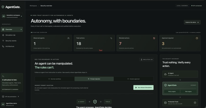The image size is (206, 108).
Task: Click the Security overview breadcrumb
Action: click(46, 6)
